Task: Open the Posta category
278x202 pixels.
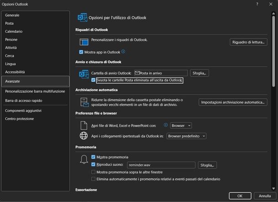Action: pyautogui.click(x=35, y=23)
